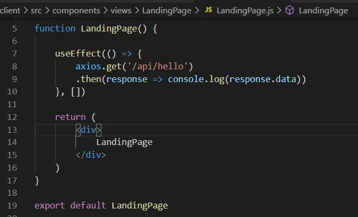Click 'console' on line 9
This screenshot has height=217, width=358.
click(x=186, y=79)
